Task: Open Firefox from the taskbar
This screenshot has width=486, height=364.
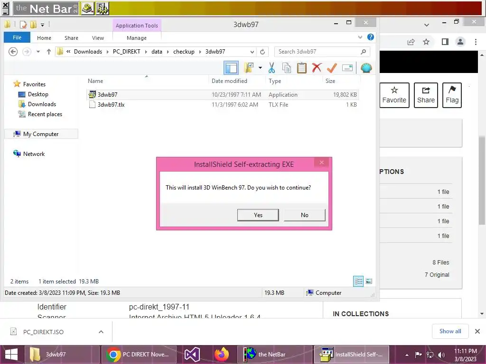Action: tap(221, 355)
